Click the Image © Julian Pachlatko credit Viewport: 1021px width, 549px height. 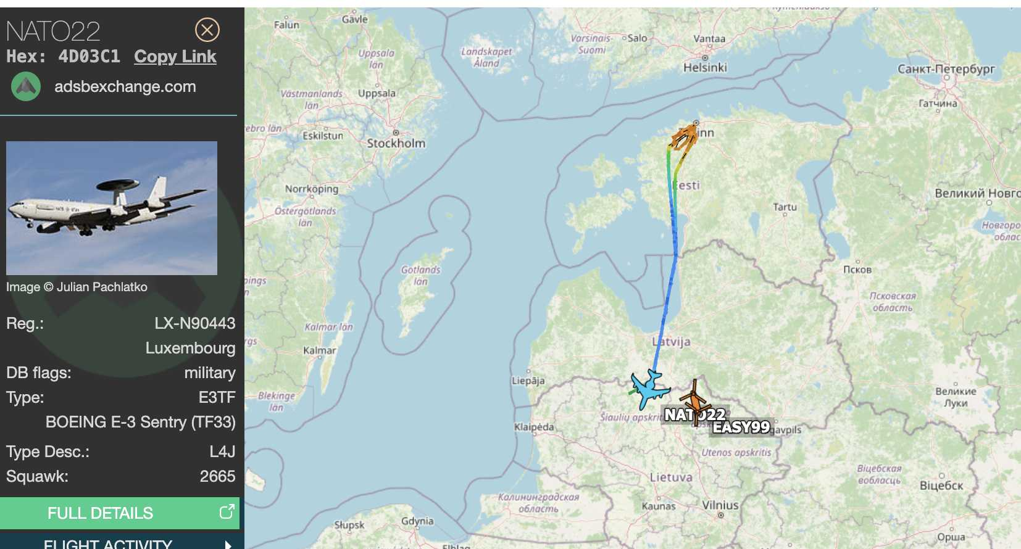(77, 287)
